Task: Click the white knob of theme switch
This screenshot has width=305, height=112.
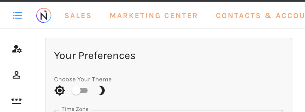Action: (76, 91)
